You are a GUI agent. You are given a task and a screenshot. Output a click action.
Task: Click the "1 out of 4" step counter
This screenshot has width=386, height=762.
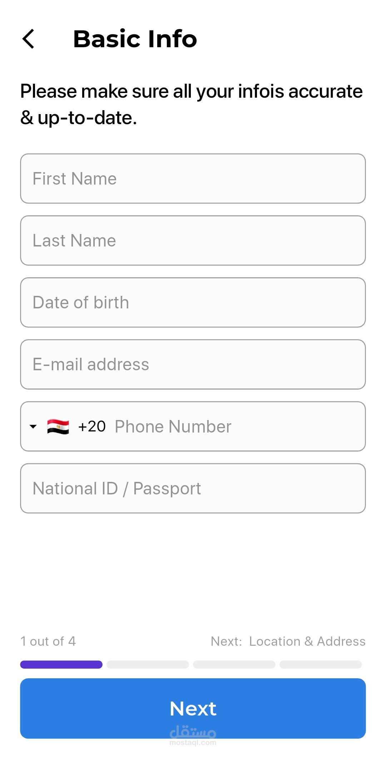pos(48,641)
